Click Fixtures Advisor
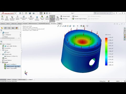The height and width of the screenshot is (94, 126). coord(18,17)
